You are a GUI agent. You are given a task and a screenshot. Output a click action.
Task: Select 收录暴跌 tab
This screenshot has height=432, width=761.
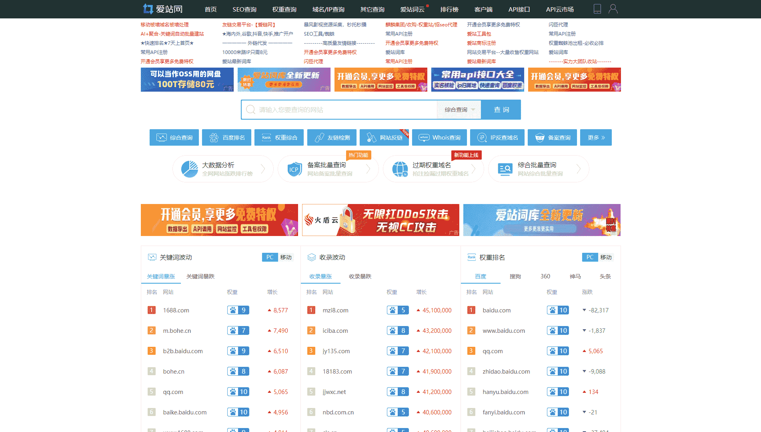click(360, 276)
